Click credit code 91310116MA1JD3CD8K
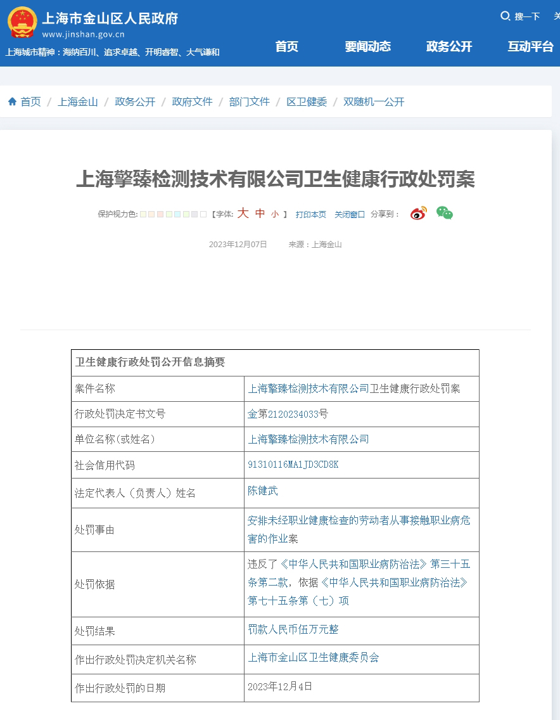 (x=293, y=465)
